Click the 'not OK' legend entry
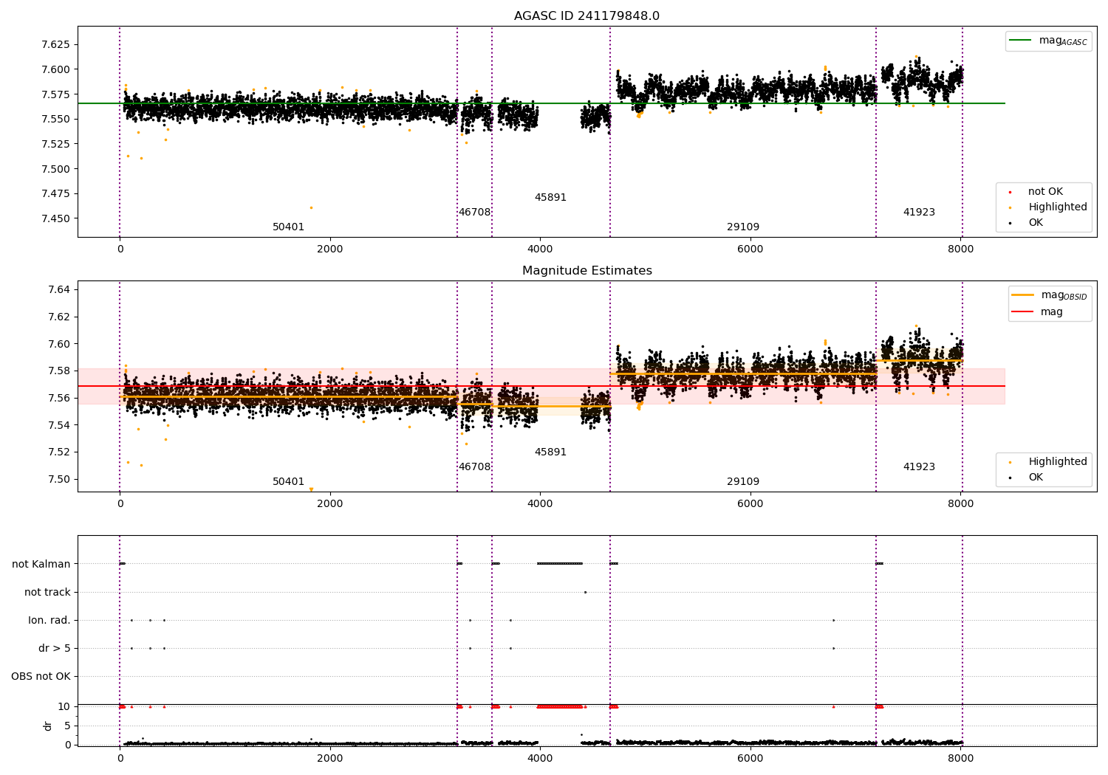Viewport: 1108px width, 775px height. tap(1045, 192)
